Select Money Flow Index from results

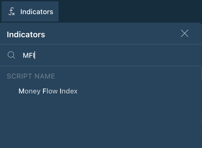(48, 91)
